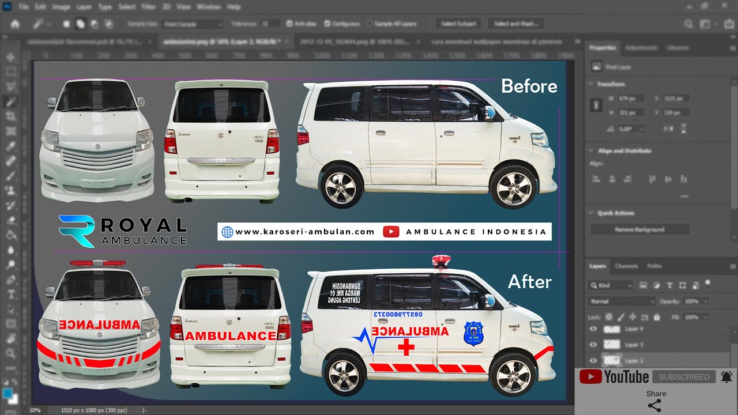Open the File menu
The image size is (738, 415).
click(x=24, y=7)
